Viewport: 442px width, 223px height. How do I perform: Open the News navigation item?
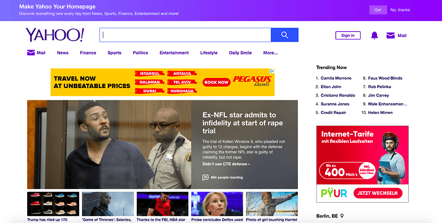tap(63, 53)
